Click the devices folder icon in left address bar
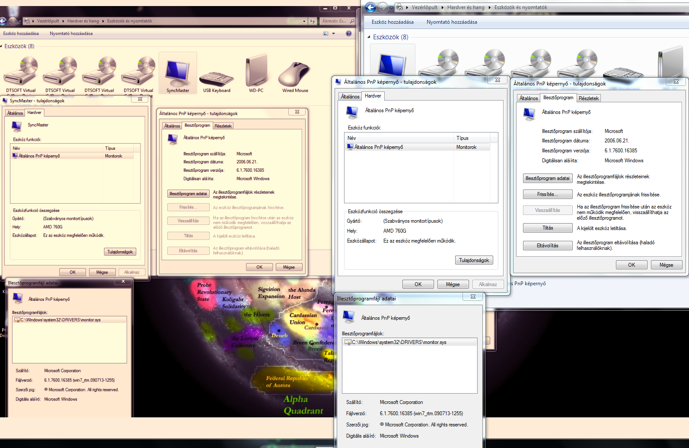689x448 pixels. tap(27, 21)
